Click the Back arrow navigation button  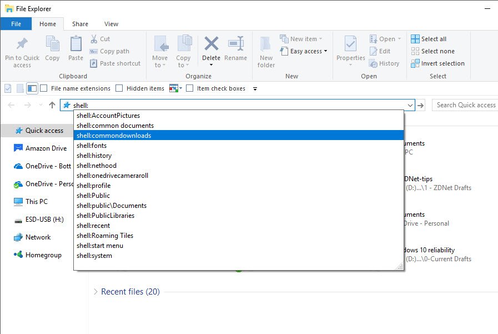pos(11,105)
